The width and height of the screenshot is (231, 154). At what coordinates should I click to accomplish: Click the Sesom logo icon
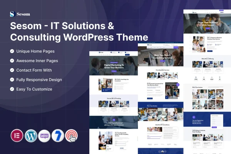(13, 14)
